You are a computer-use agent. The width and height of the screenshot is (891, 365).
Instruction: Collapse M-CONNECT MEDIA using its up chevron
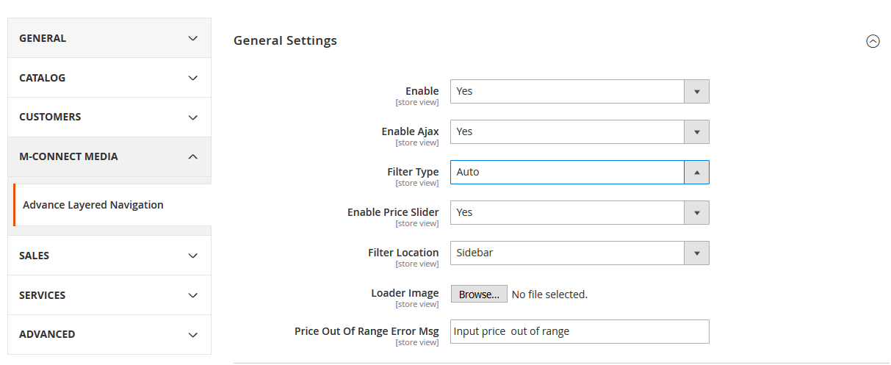[192, 156]
